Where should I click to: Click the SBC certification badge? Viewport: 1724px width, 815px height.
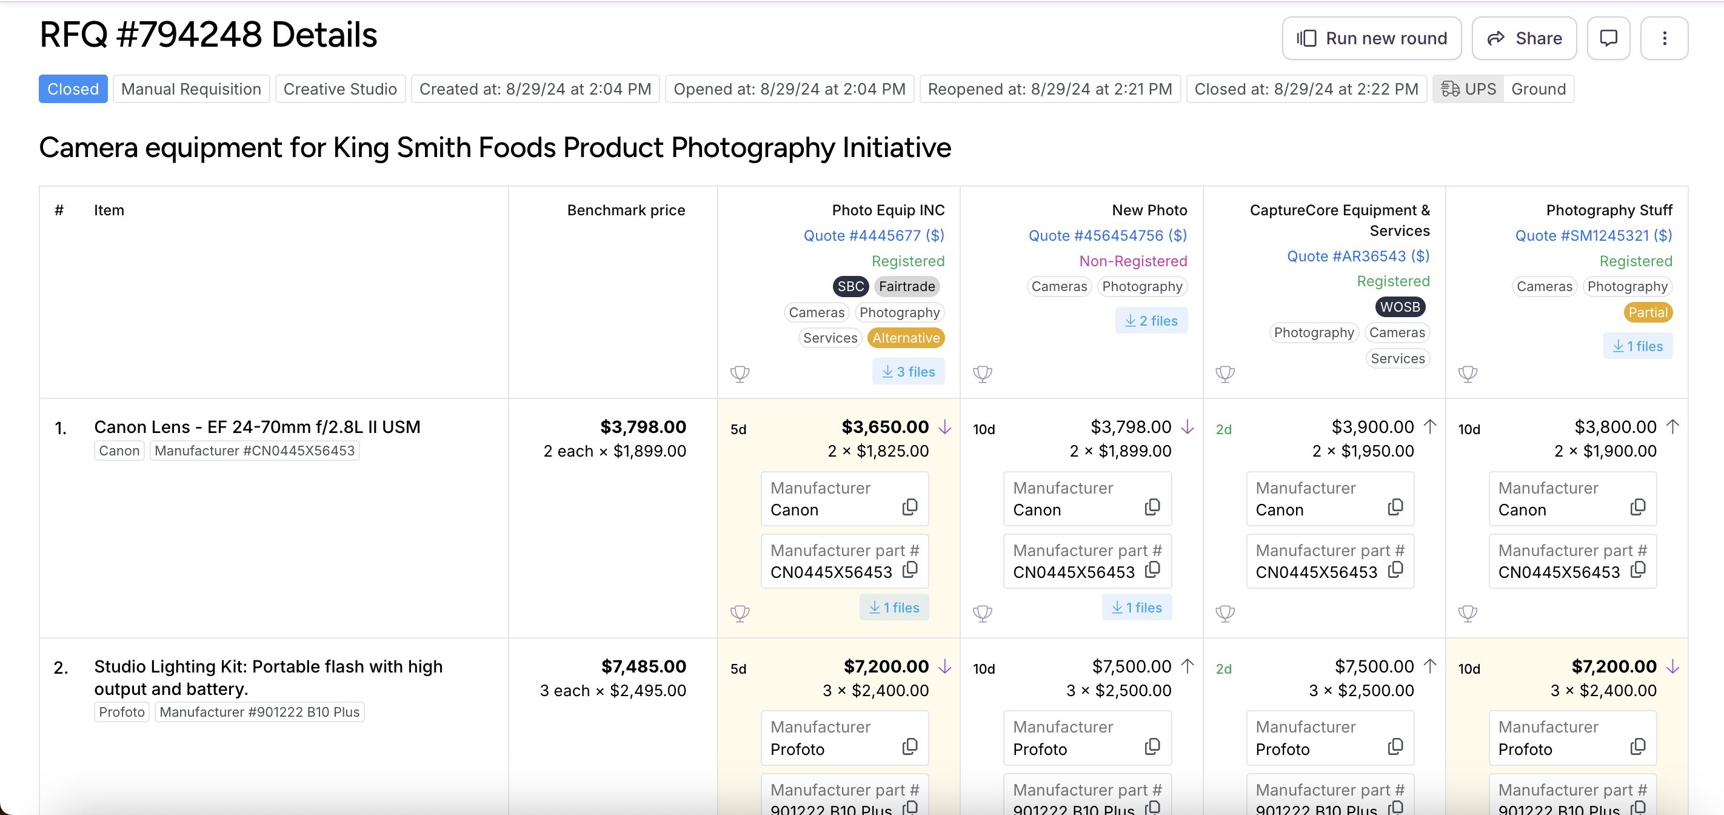tap(850, 286)
